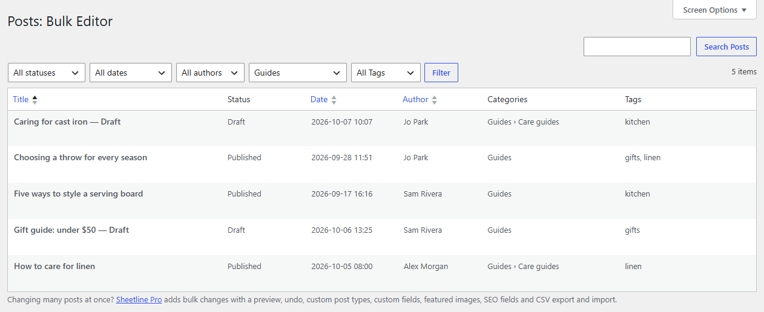This screenshot has width=764, height=312.
Task: Sort posts by Title column arrows
Action: tap(35, 100)
